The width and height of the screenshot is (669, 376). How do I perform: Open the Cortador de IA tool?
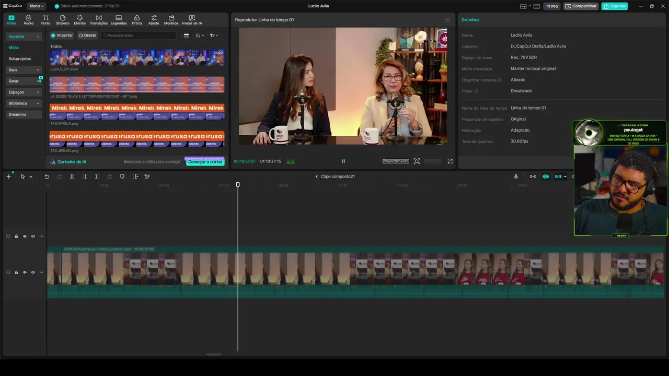pyautogui.click(x=68, y=162)
